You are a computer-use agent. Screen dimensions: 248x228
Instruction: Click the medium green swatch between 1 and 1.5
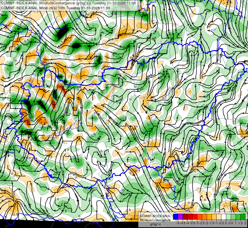[238, 217]
